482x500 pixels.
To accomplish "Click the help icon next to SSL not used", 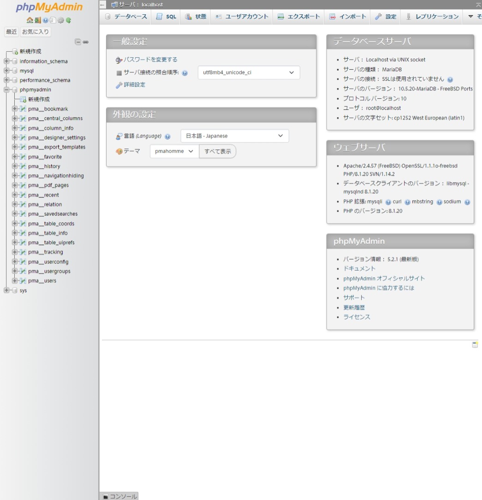I will pos(450,80).
